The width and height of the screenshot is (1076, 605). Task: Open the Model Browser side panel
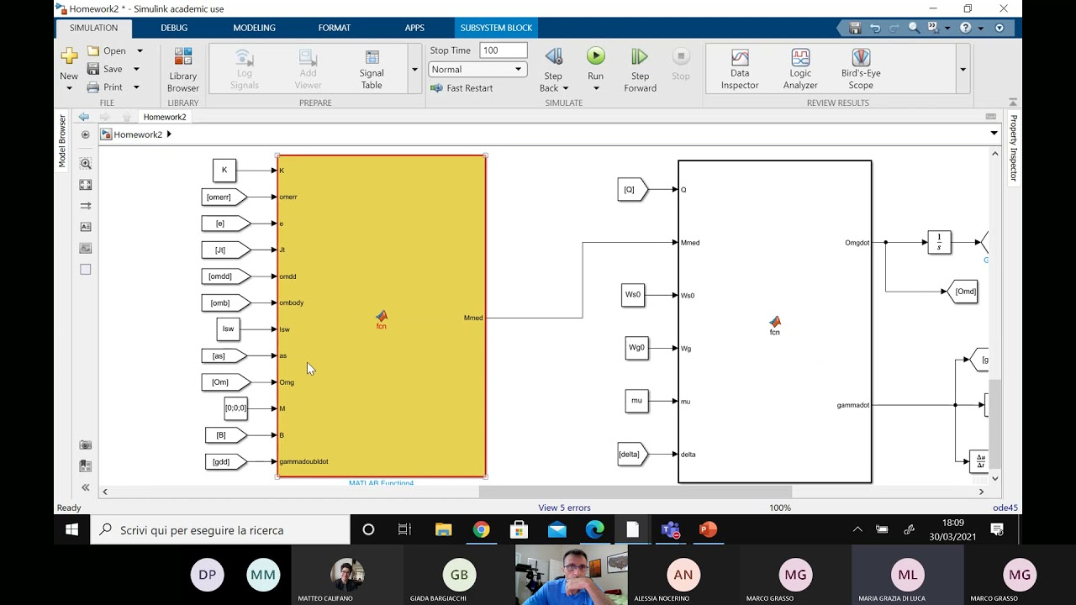(x=61, y=141)
